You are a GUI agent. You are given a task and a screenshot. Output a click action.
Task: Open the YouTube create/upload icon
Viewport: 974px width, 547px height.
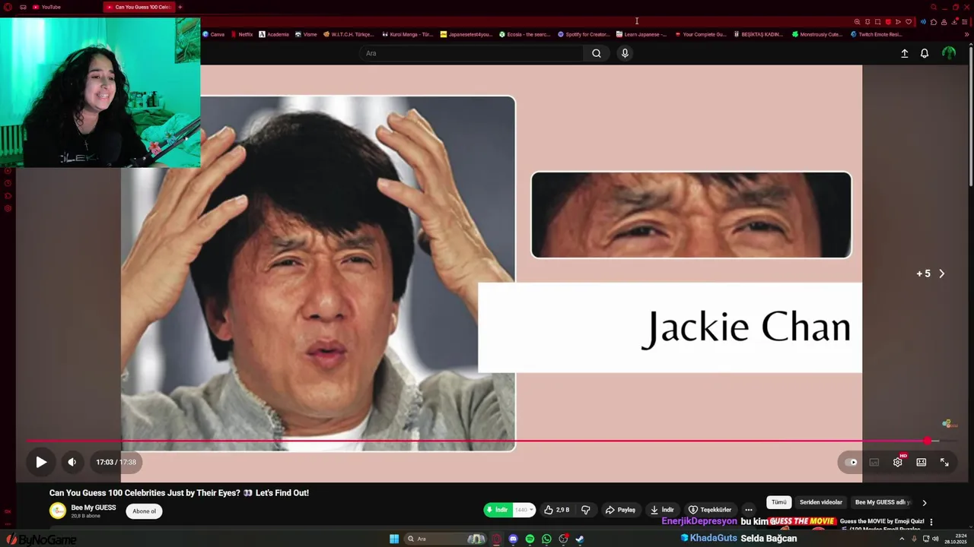click(x=905, y=53)
